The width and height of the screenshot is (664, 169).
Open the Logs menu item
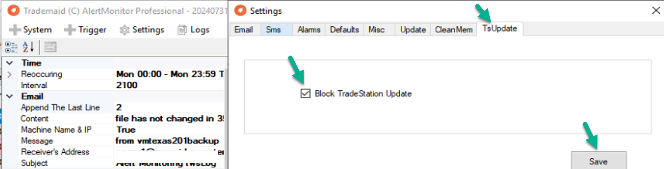click(193, 30)
